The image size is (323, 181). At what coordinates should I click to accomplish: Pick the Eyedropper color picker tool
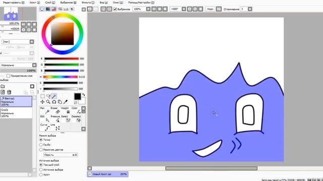(x=66, y=102)
